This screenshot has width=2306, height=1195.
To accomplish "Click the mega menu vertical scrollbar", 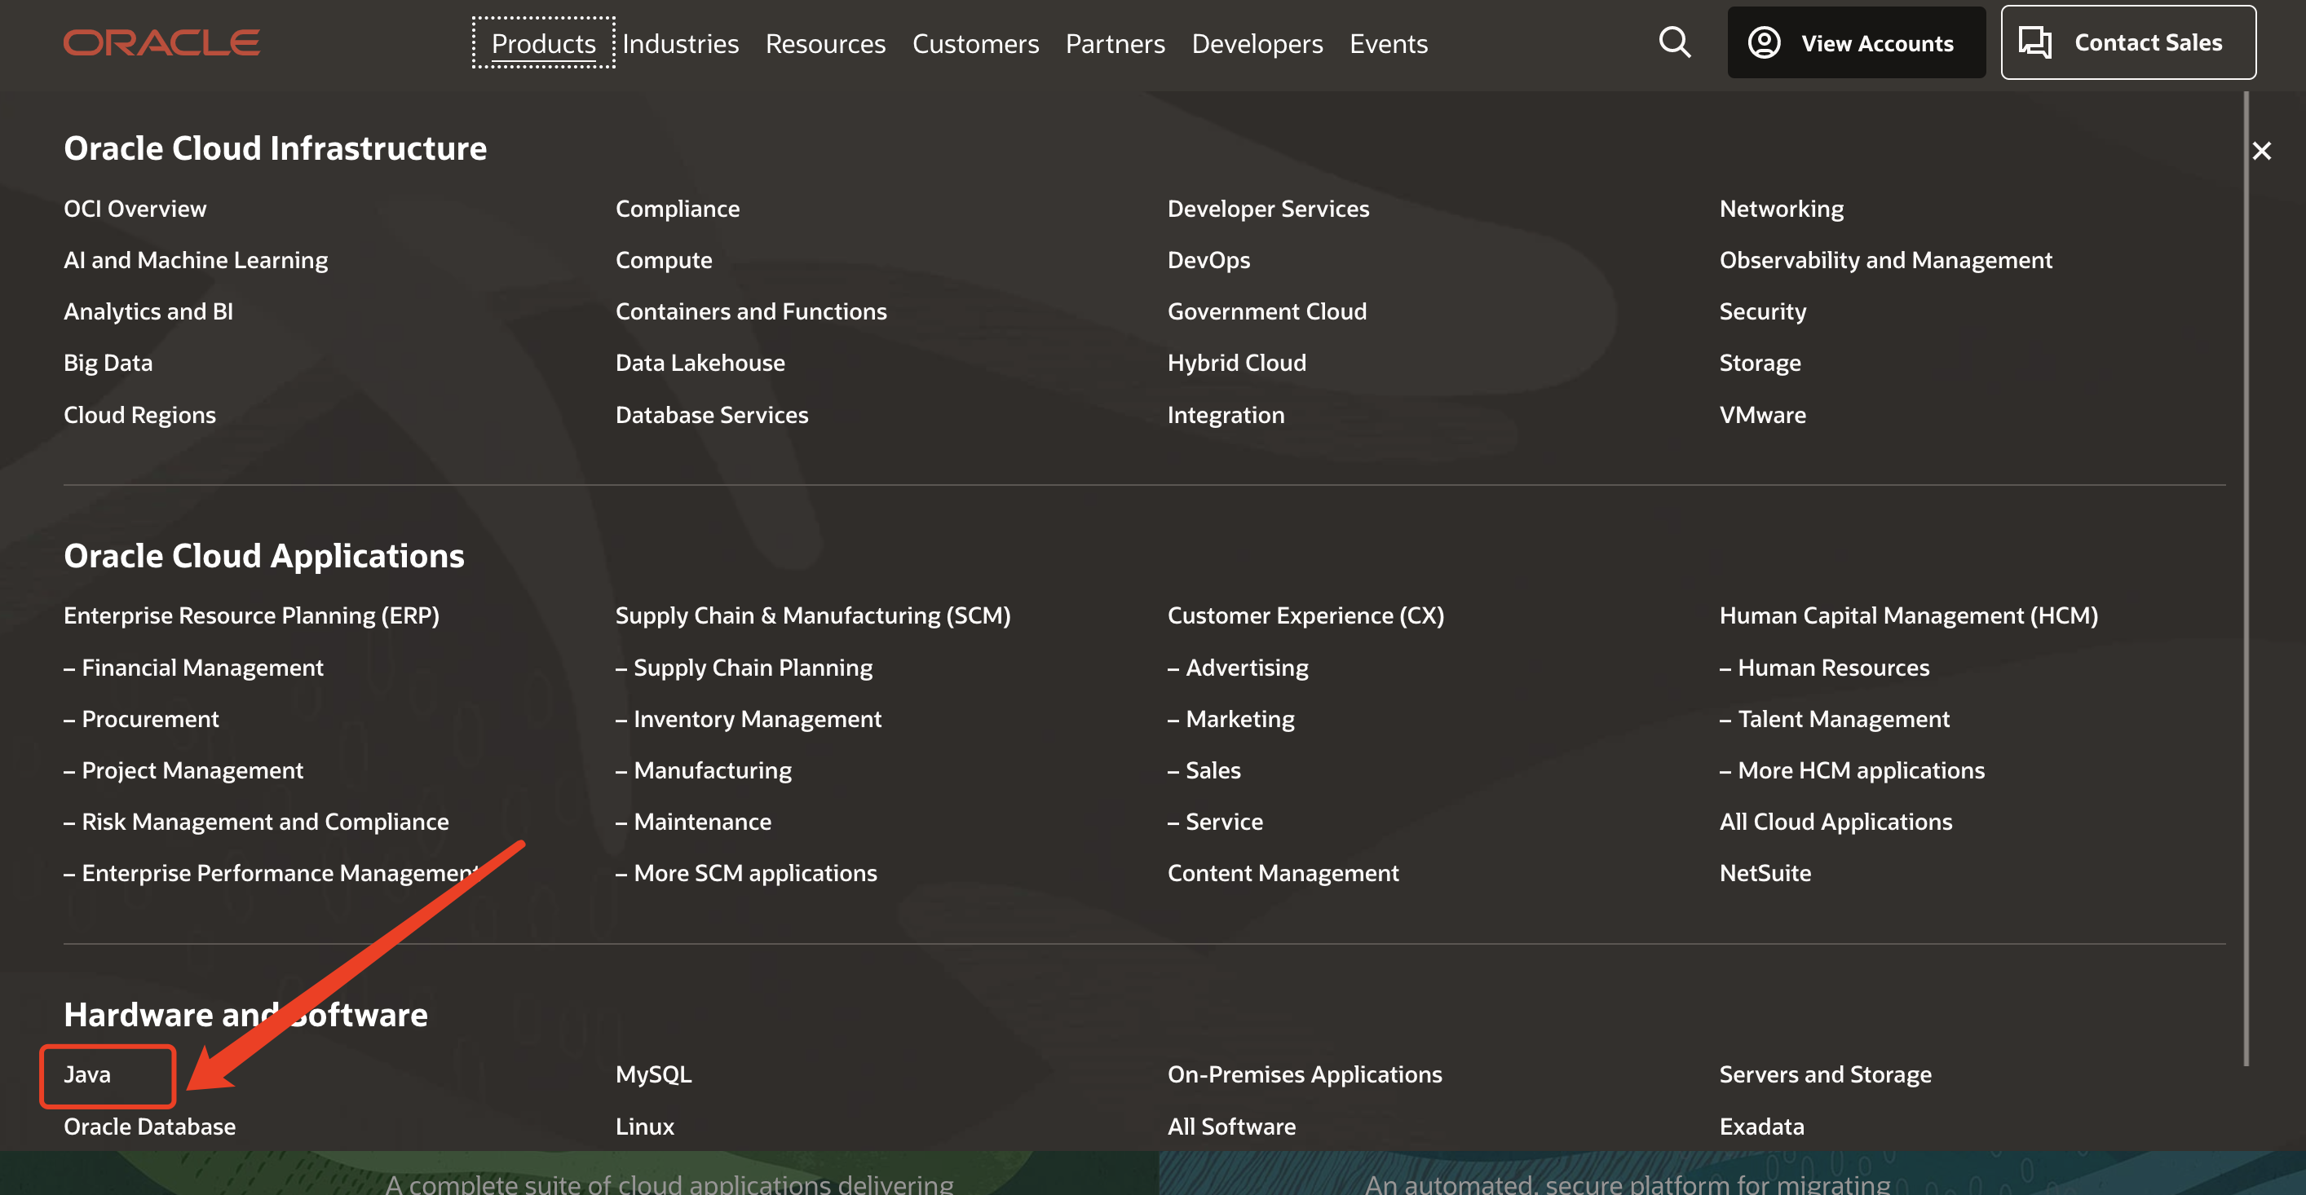I will tap(2246, 577).
